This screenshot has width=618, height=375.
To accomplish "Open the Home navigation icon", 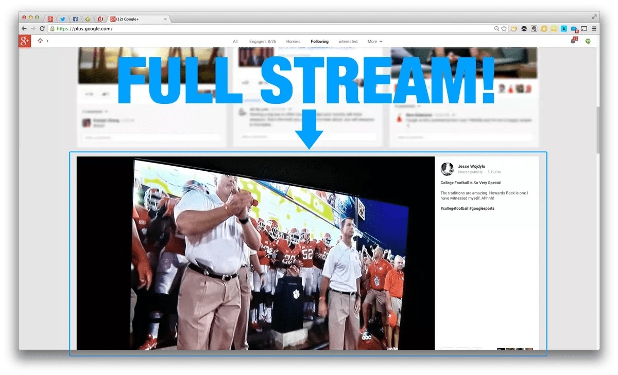I will (x=40, y=41).
